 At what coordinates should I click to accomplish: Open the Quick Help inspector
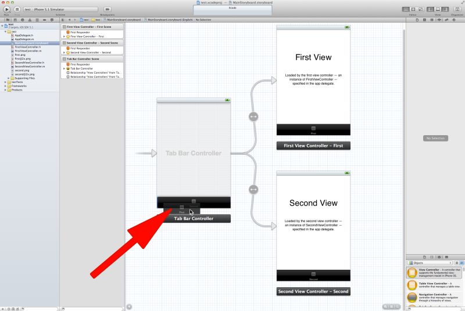click(x=425, y=20)
